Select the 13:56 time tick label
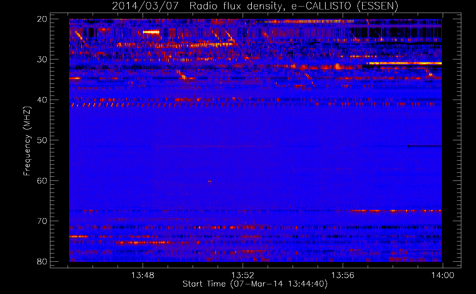Viewport: 476px width, 294px height. point(343,275)
